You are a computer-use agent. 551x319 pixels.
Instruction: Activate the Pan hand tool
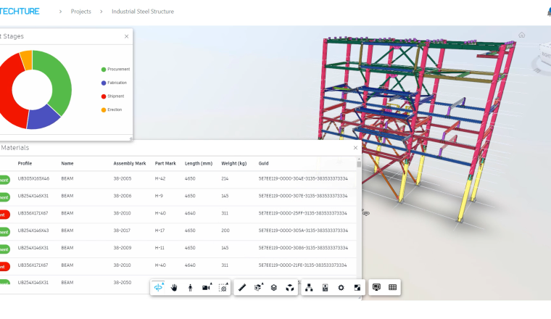coord(174,288)
